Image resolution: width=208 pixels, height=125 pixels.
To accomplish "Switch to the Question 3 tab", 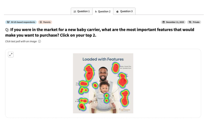I will point(124,11).
